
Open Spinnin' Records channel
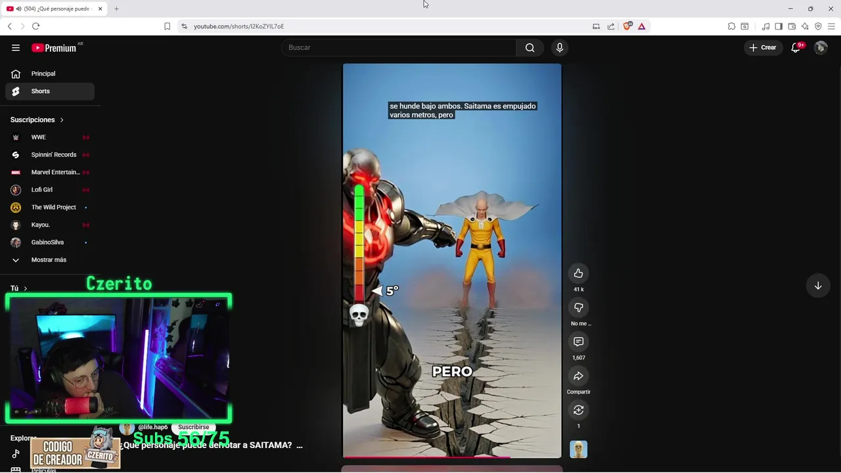point(50,155)
